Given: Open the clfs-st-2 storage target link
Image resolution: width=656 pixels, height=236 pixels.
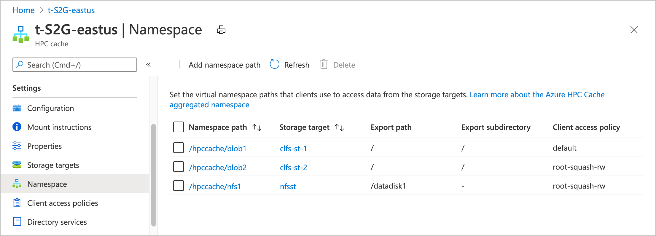Looking at the screenshot, I should [293, 168].
